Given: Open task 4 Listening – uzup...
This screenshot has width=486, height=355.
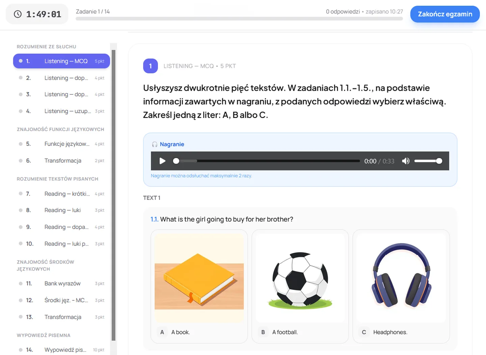Looking at the screenshot, I should pos(61,111).
